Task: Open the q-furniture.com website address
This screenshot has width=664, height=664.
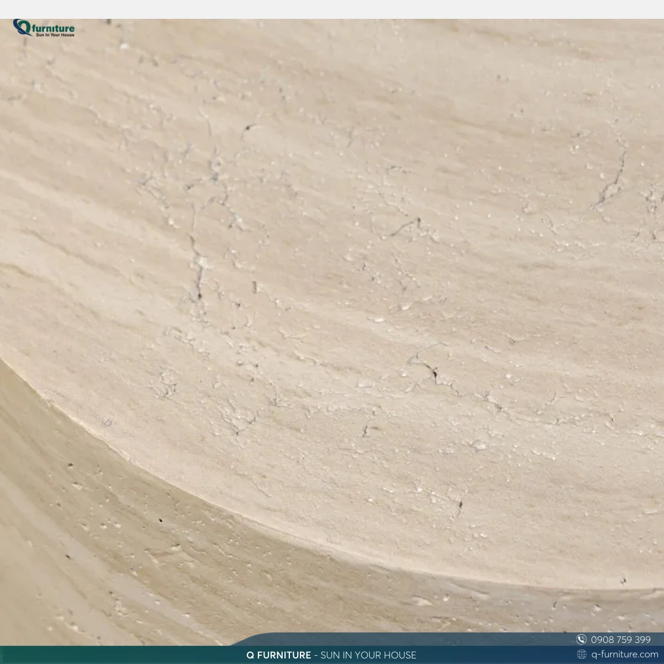Action: (x=625, y=655)
